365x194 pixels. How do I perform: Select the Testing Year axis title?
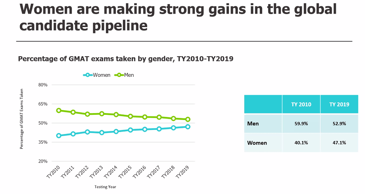coord(105,187)
